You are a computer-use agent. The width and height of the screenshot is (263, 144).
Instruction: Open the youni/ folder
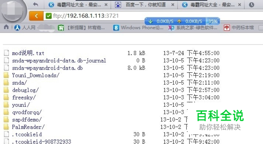click(21, 105)
